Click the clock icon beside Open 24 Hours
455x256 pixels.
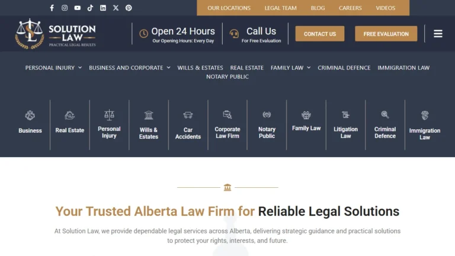(x=143, y=34)
